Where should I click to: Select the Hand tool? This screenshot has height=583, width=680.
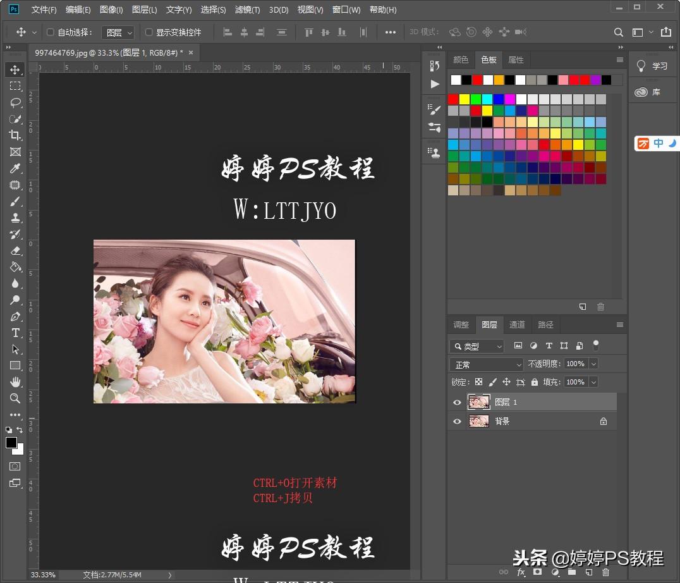[x=15, y=382]
